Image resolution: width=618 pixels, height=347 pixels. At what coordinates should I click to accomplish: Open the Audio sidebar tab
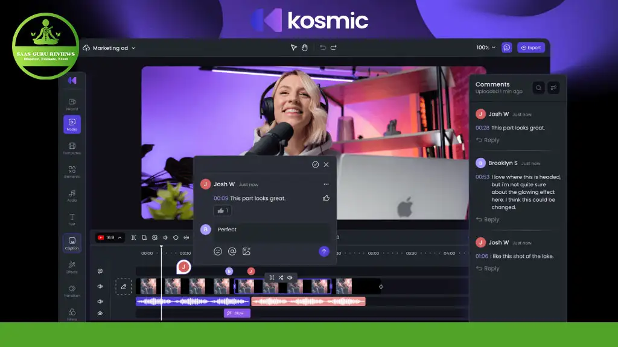click(x=72, y=196)
